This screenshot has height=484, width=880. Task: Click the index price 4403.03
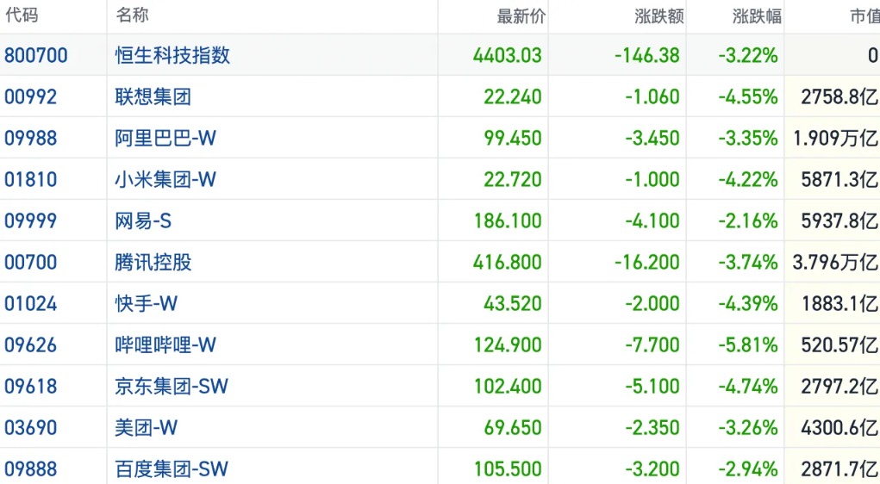508,55
